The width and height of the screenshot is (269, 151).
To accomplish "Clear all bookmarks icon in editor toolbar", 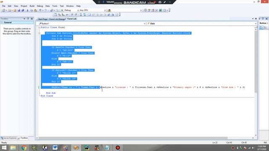I will (116, 15).
